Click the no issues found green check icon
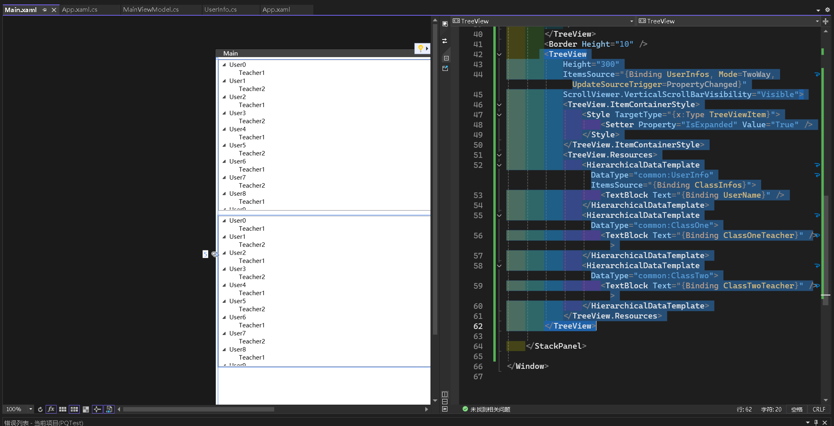834x426 pixels. [x=465, y=409]
